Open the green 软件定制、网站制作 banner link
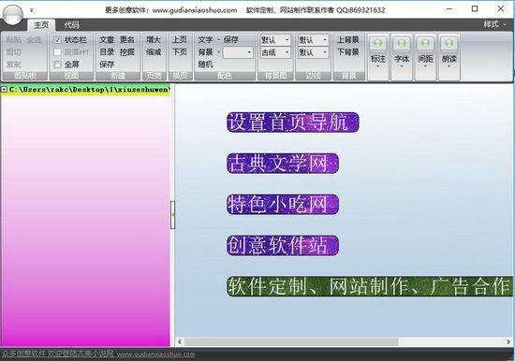The width and height of the screenshot is (515, 361). pos(370,286)
